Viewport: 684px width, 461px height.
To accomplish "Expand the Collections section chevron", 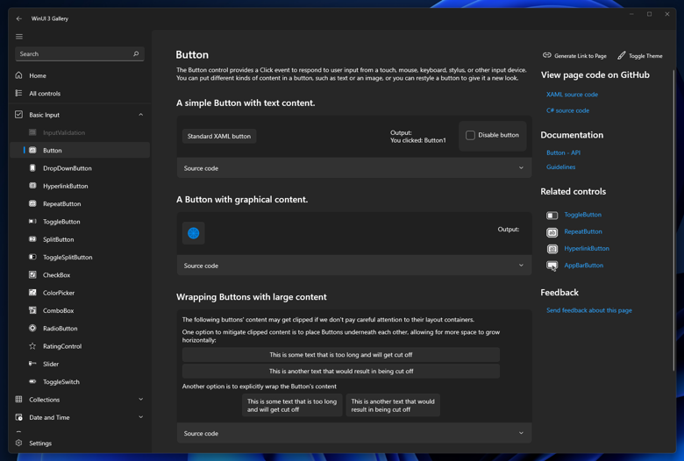I will [141, 400].
